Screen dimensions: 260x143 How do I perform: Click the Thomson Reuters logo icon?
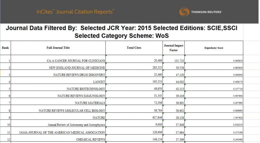184,12
